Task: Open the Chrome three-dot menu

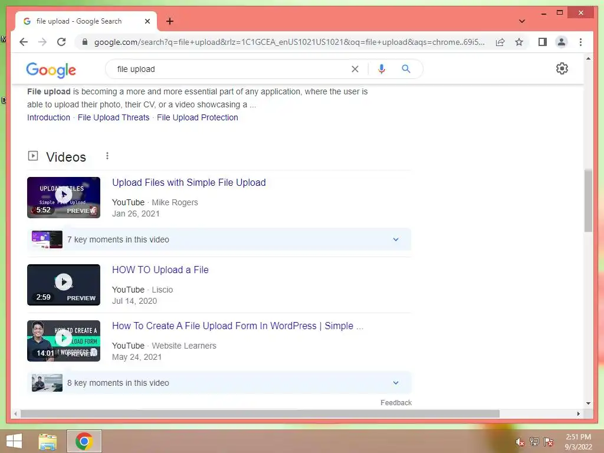Action: pos(580,42)
